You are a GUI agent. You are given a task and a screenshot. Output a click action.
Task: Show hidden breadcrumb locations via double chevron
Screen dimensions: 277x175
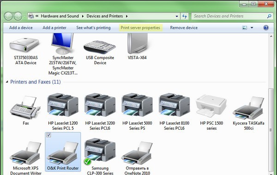tap(37, 16)
